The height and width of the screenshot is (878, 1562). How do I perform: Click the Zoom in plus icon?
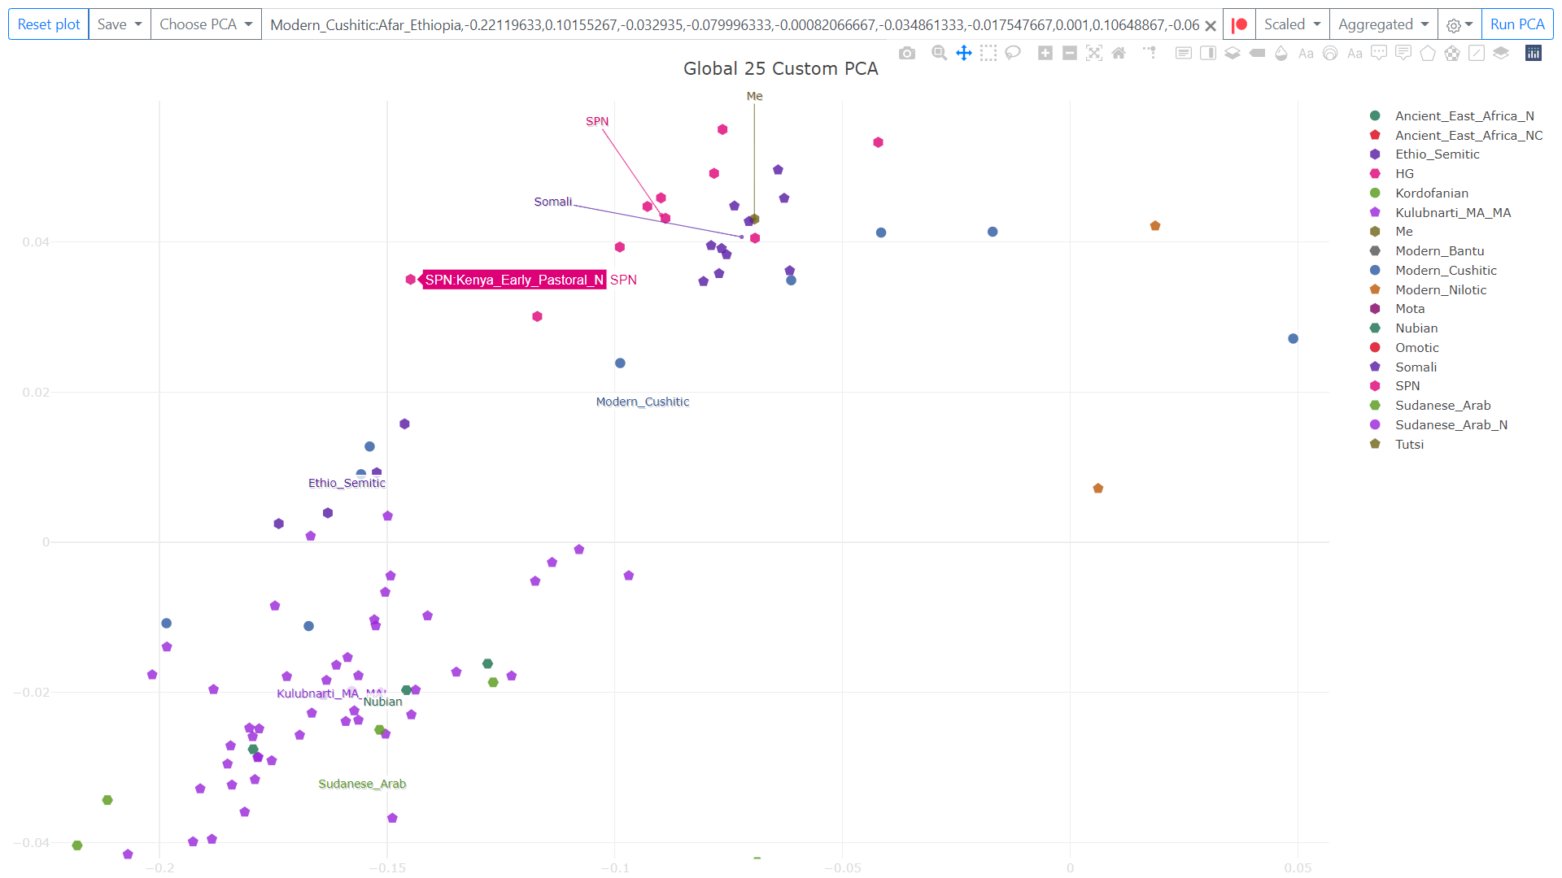[1045, 54]
